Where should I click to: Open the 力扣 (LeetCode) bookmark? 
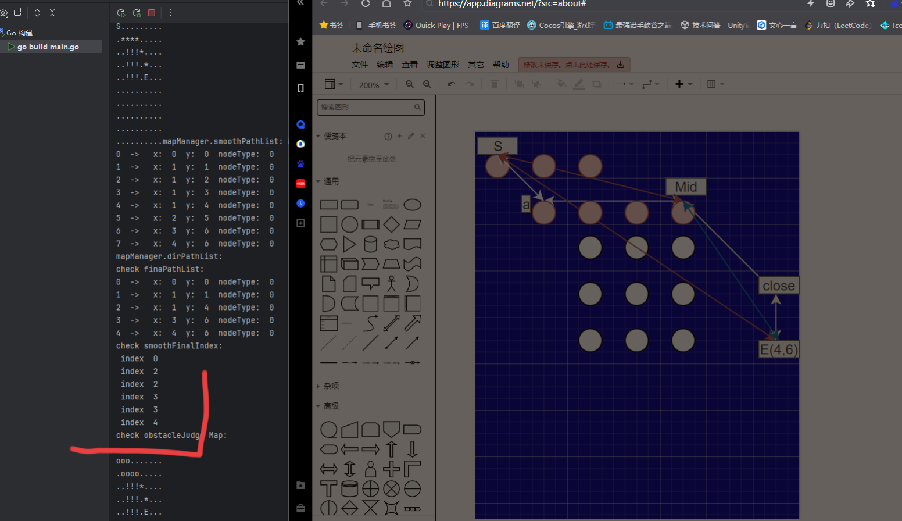pos(838,25)
